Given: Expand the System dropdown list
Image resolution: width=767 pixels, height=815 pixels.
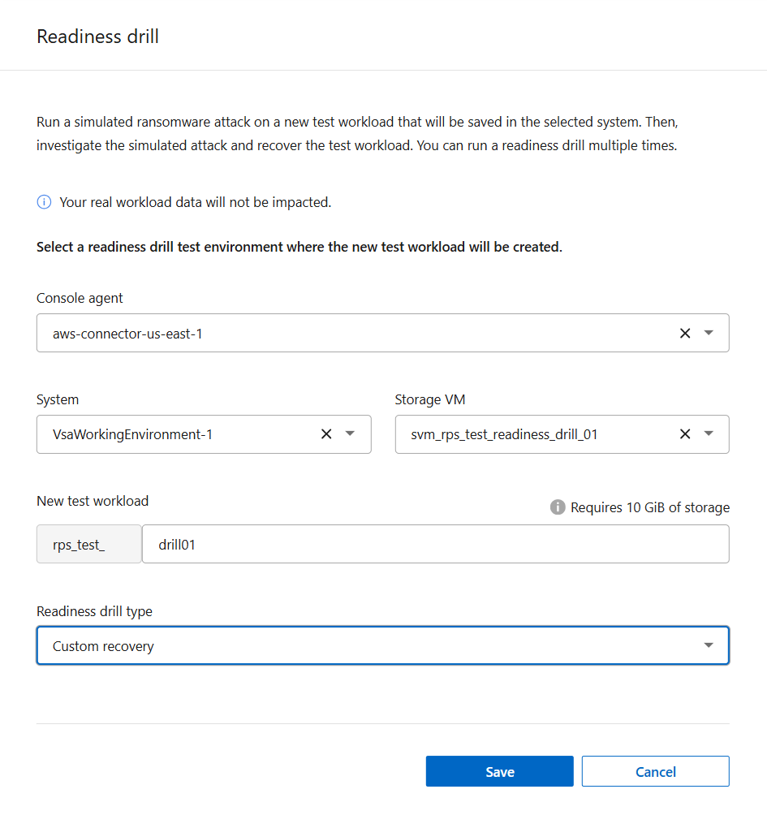Looking at the screenshot, I should pos(351,434).
